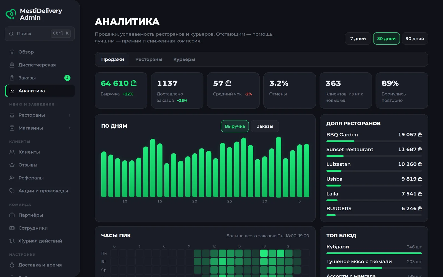This screenshot has height=277, width=443.
Task: Click the Аналитика chart icon
Action: [12, 91]
